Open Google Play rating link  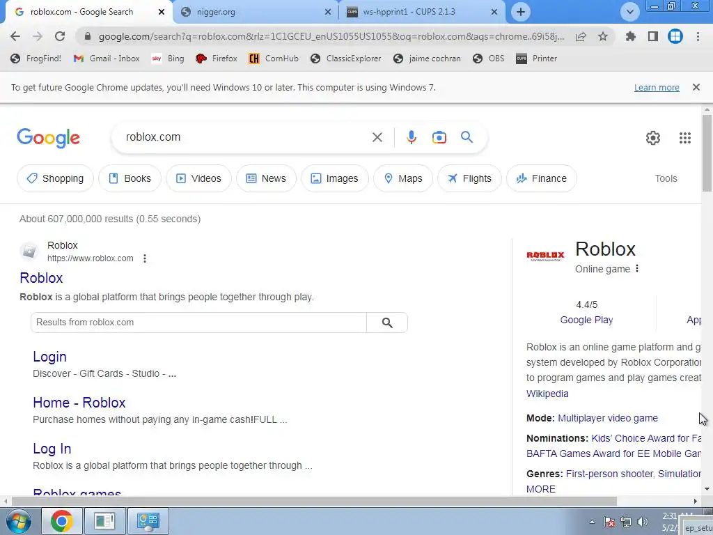click(x=586, y=320)
